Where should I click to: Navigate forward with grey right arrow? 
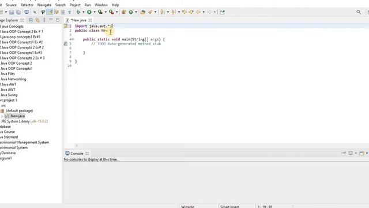tap(209, 12)
